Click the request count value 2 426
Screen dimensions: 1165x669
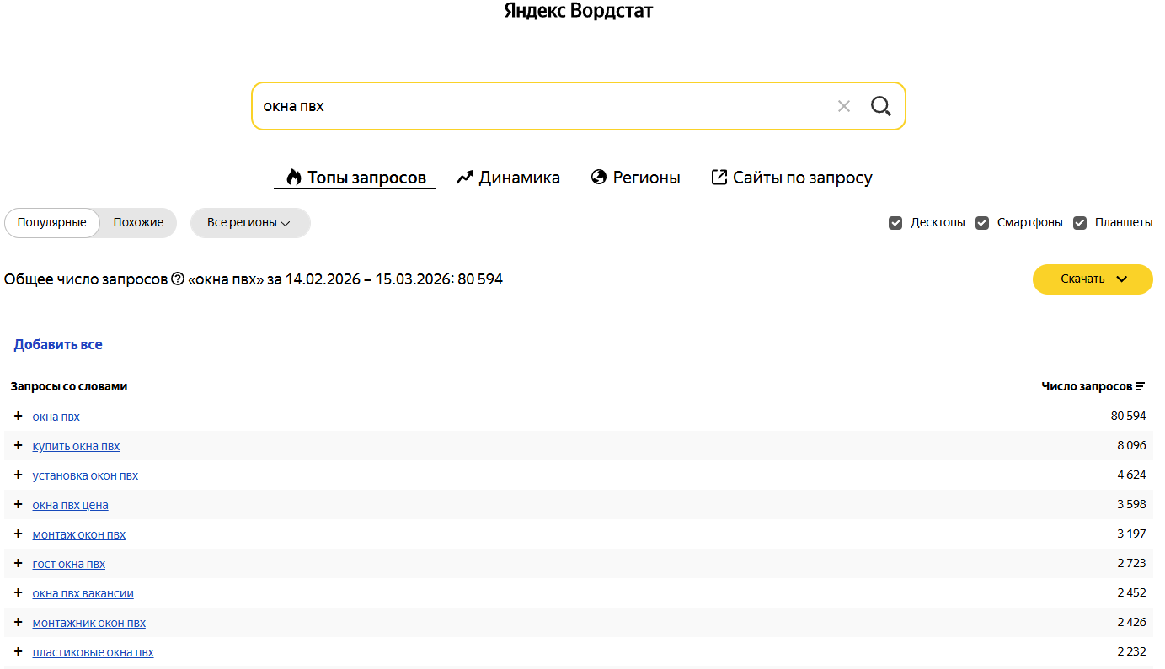tap(1132, 623)
